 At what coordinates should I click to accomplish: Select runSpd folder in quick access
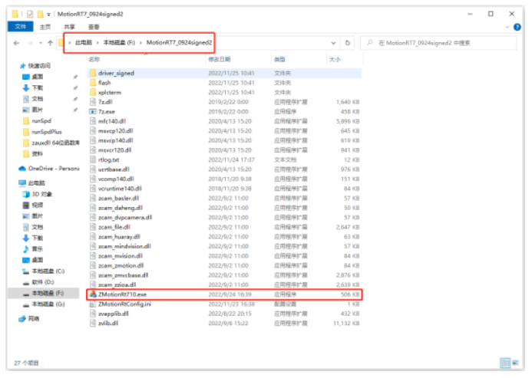(41, 121)
